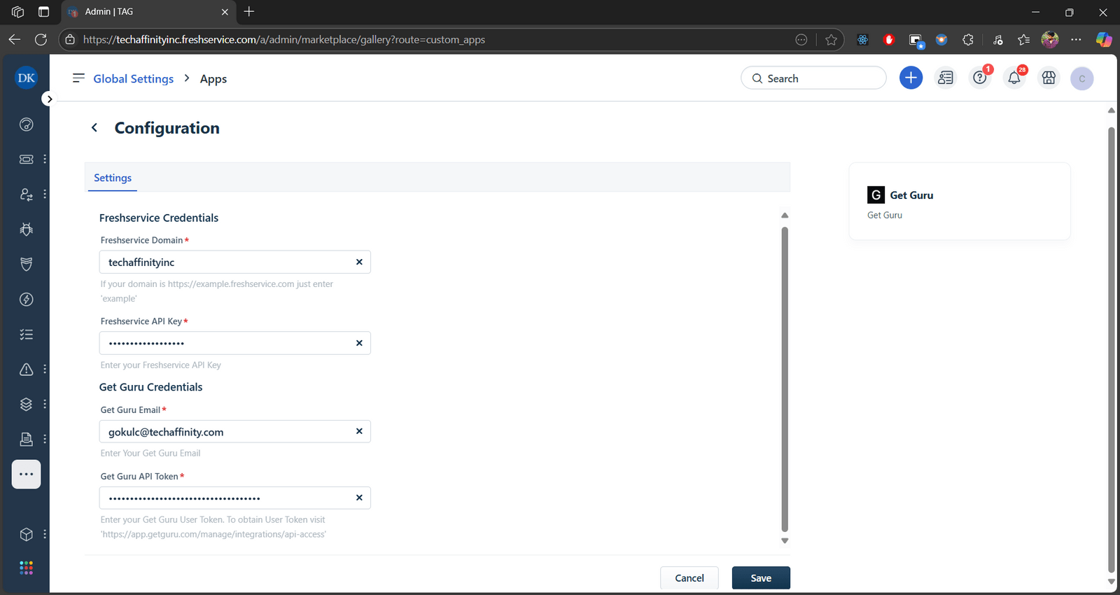Open more options beside the cube icon

click(45, 534)
